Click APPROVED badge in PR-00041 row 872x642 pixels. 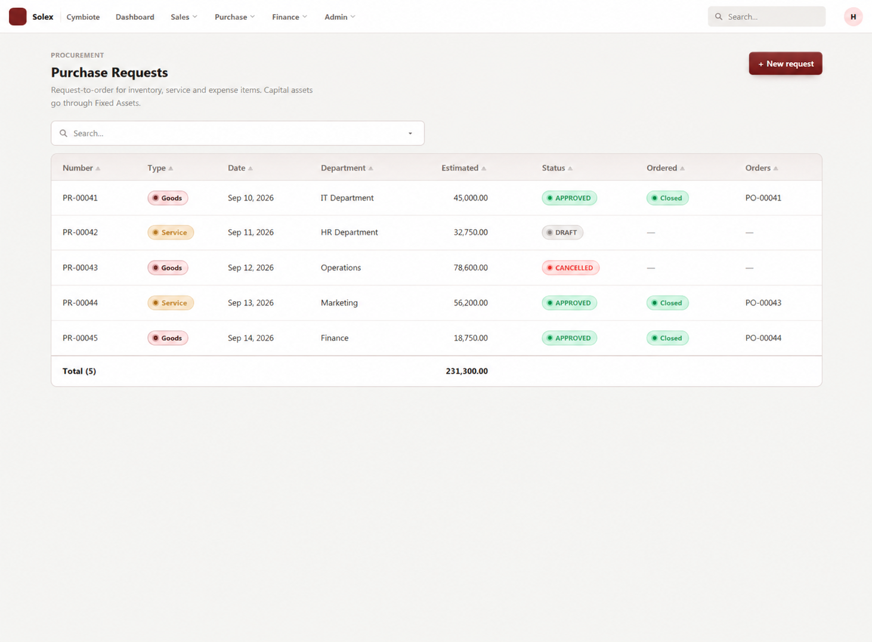(569, 198)
